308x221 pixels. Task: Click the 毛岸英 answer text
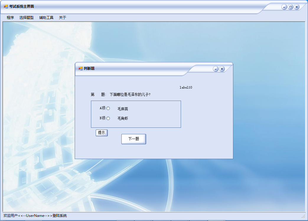123,109
